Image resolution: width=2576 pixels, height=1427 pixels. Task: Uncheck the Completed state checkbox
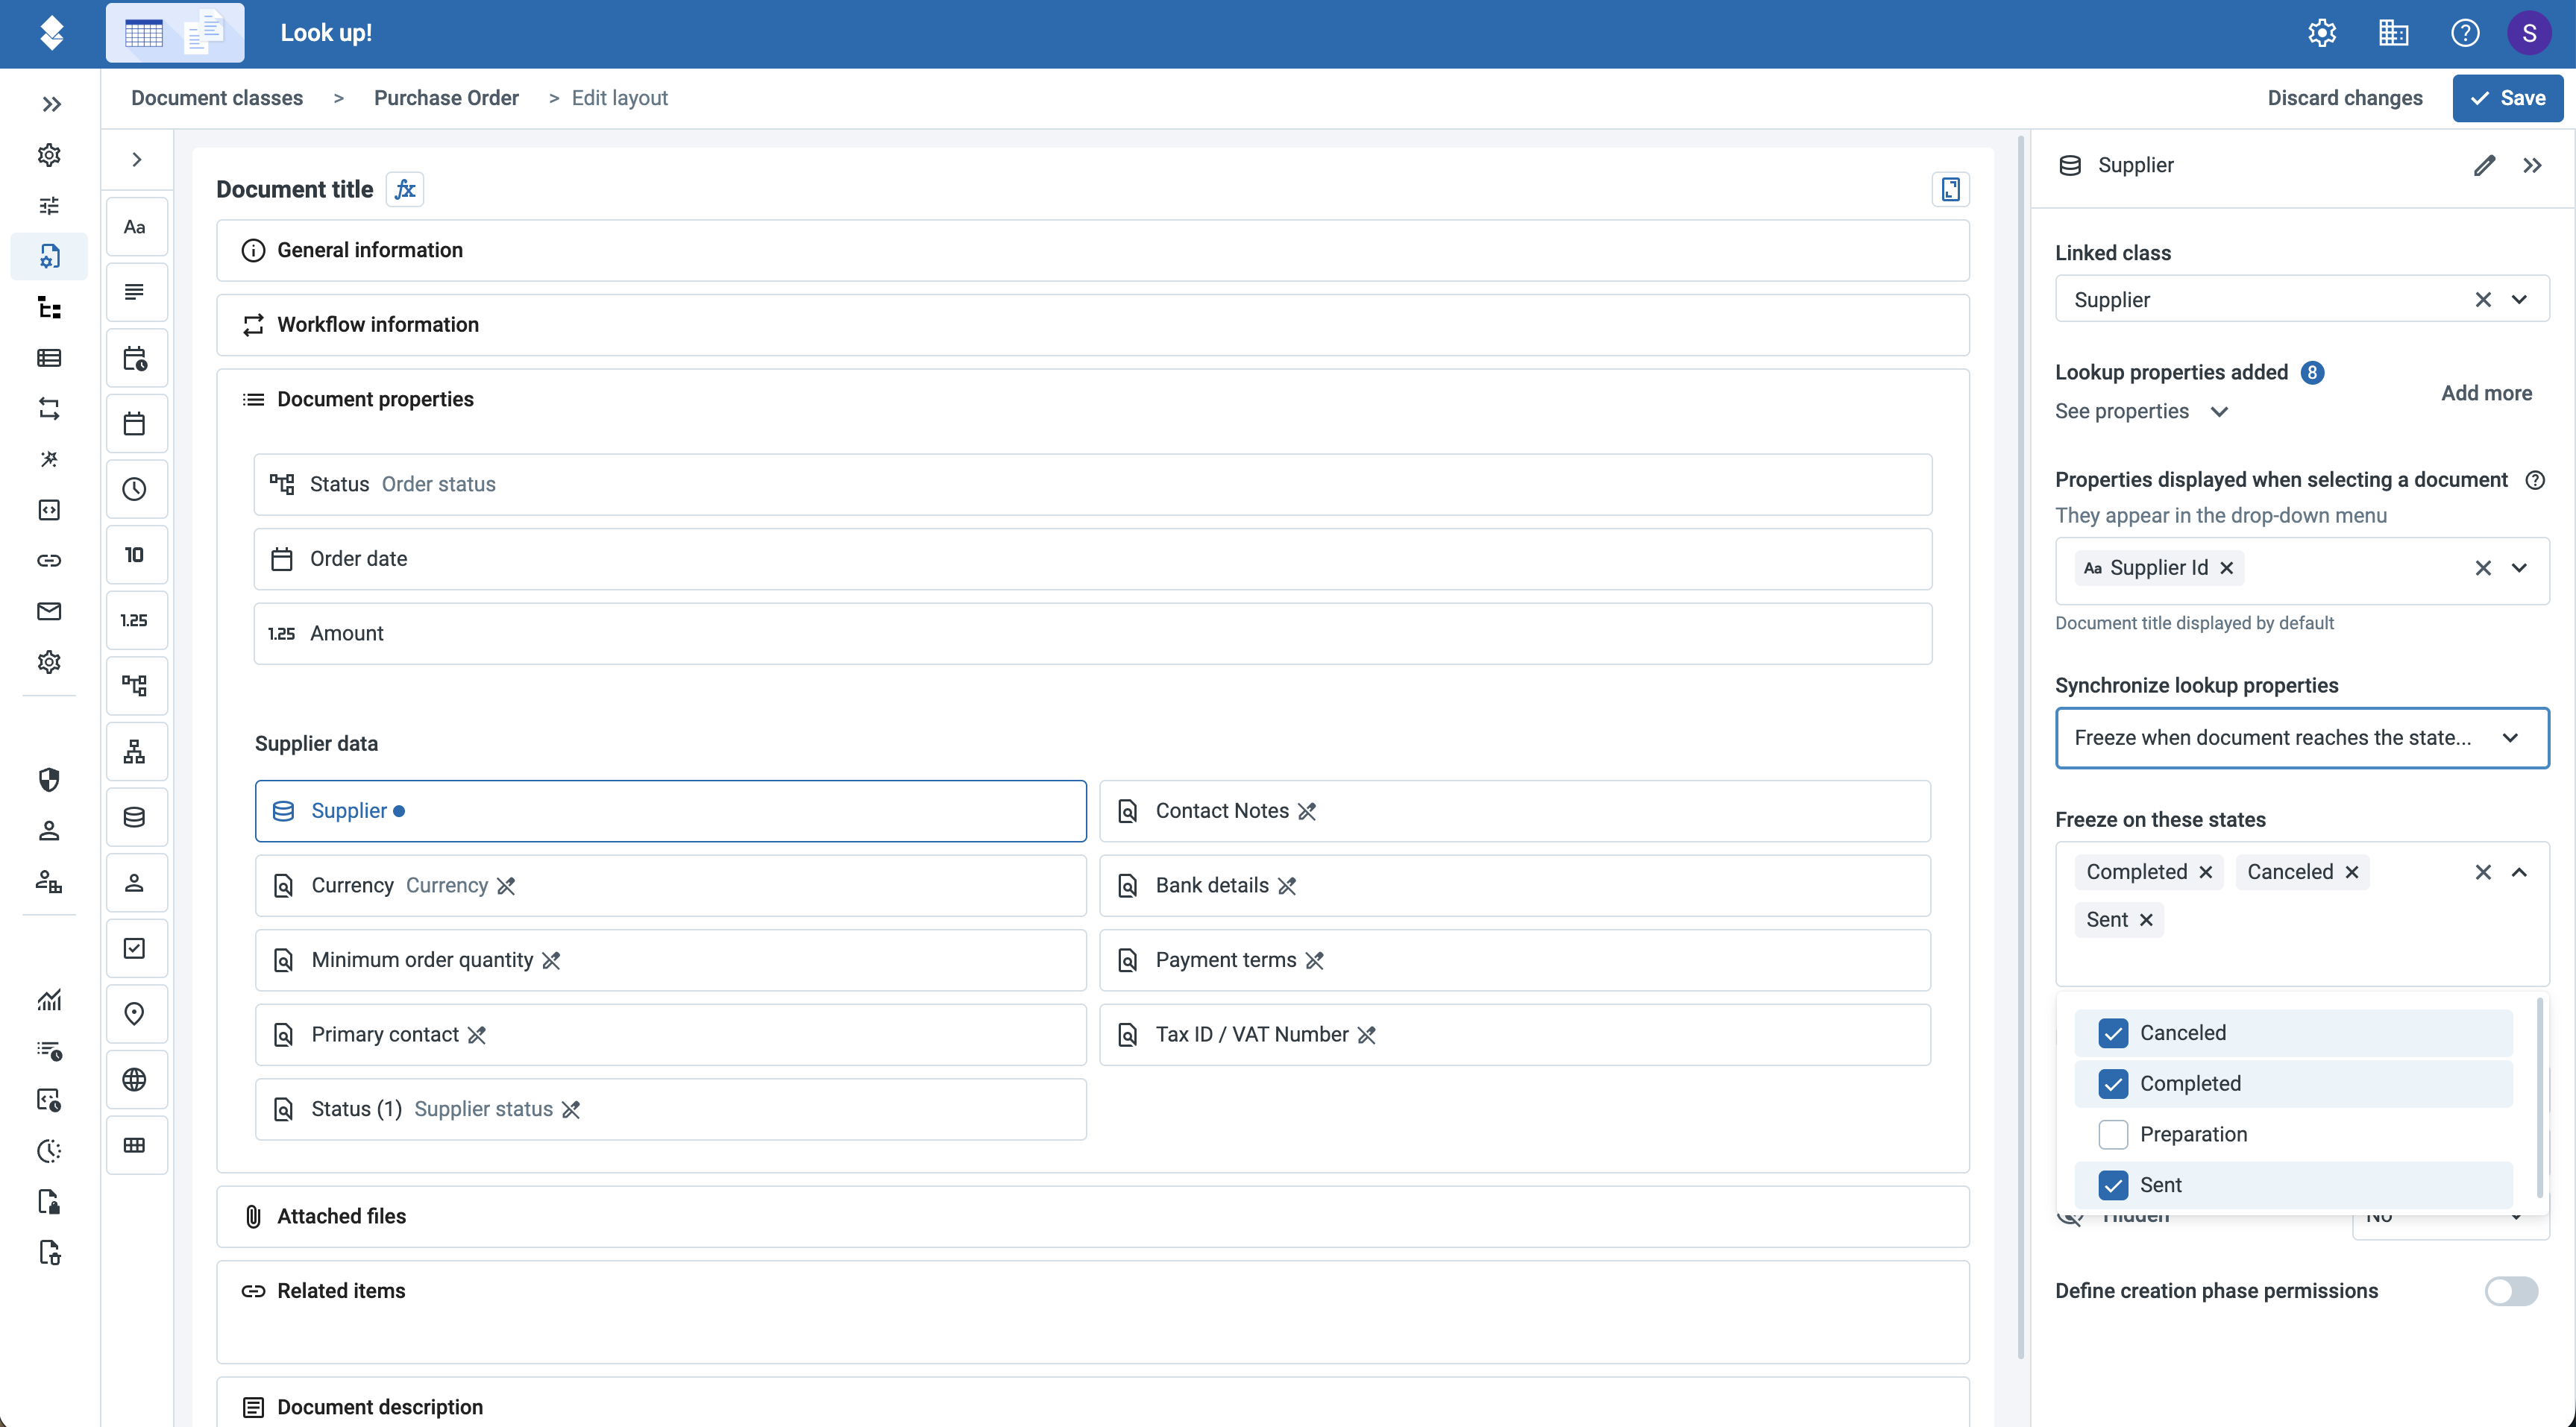click(x=2112, y=1084)
